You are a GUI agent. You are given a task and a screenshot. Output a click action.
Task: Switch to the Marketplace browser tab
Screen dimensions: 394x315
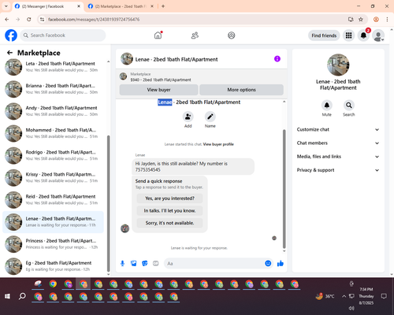pyautogui.click(x=121, y=6)
